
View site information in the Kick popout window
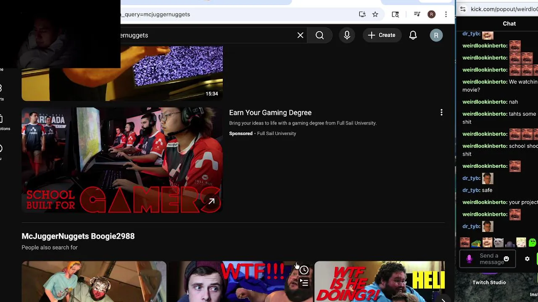(x=463, y=9)
